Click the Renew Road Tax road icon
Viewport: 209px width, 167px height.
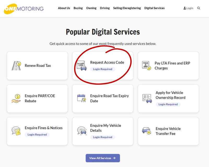[16, 66]
